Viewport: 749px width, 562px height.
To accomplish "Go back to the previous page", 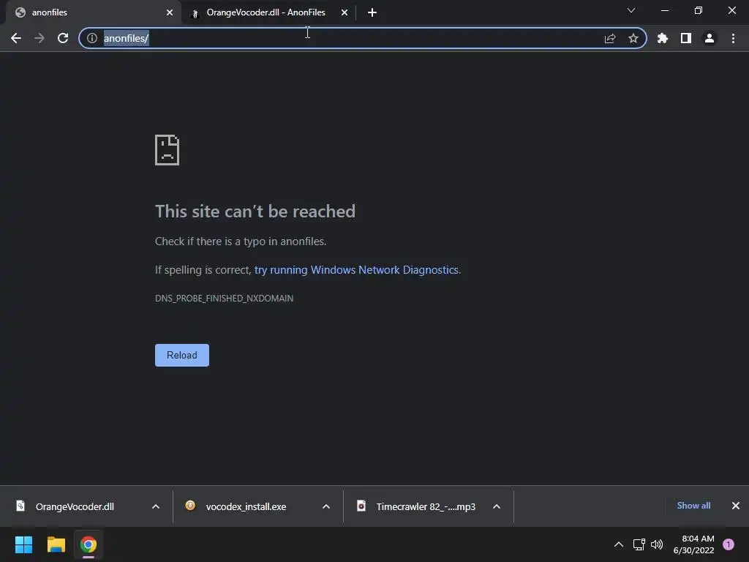I will 16,38.
